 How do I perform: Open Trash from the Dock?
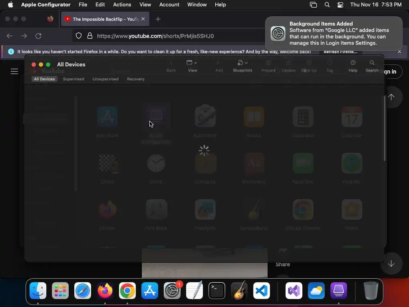[x=371, y=291]
